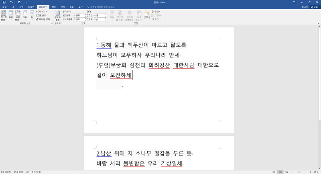This screenshot has width=321, height=174.
Task: Open the 단 (Columns) menu
Action: coord(32,16)
